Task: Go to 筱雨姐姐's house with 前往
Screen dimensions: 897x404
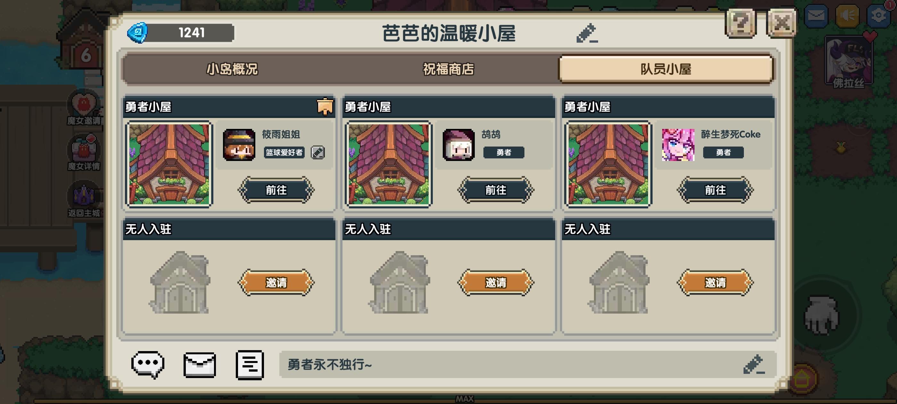Action: tap(276, 190)
